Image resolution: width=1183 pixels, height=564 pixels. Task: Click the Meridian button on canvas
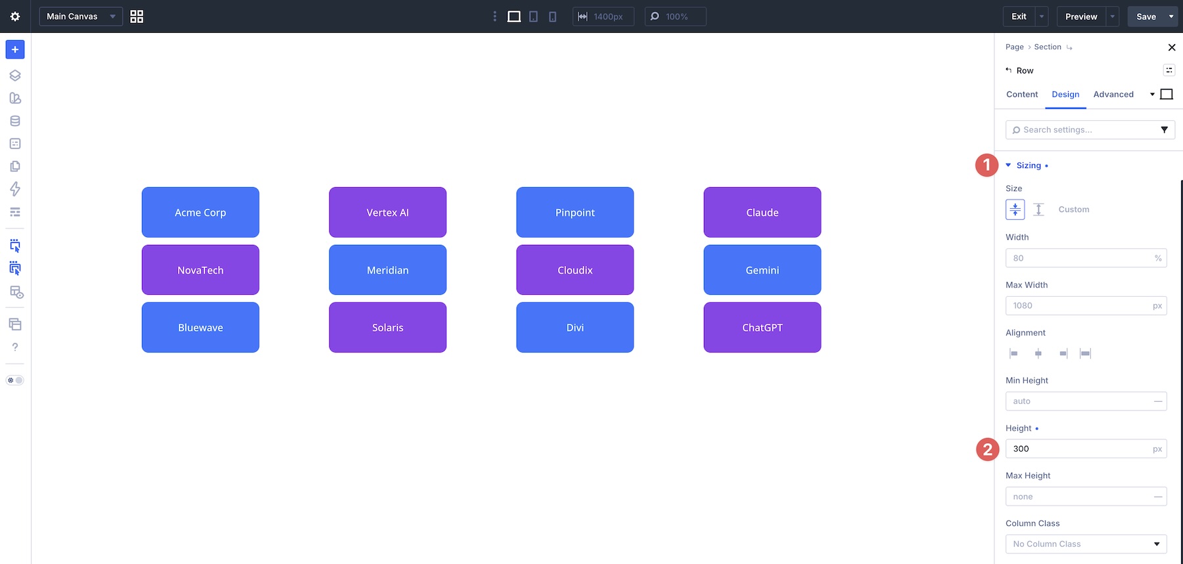[x=388, y=270]
